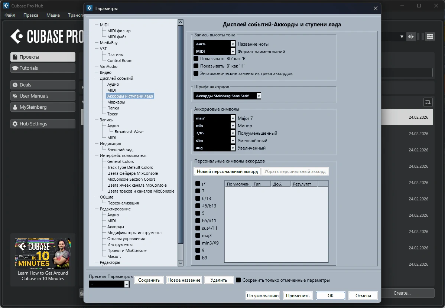
Task: Check 'Энгармонические замены из трека аккордов'
Action: [196, 73]
